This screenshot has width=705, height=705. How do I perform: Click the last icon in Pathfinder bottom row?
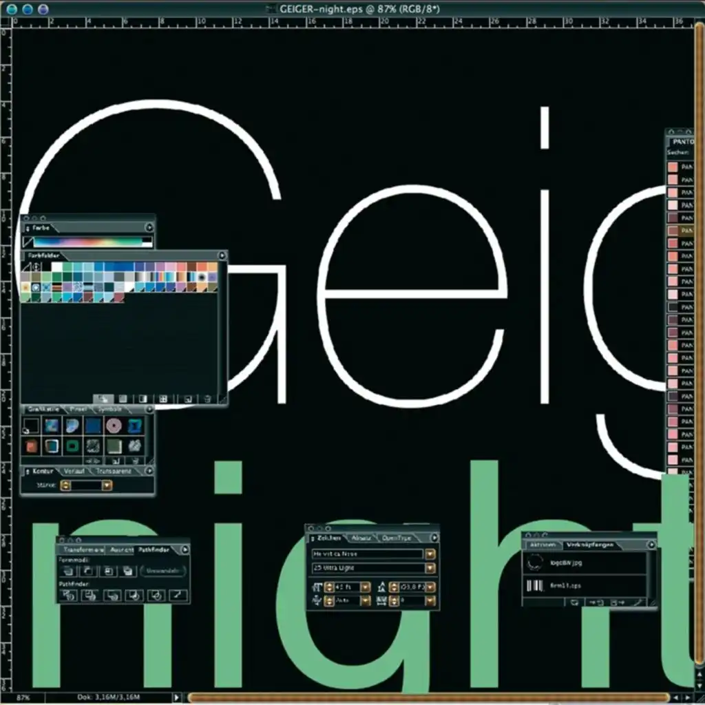tap(178, 596)
